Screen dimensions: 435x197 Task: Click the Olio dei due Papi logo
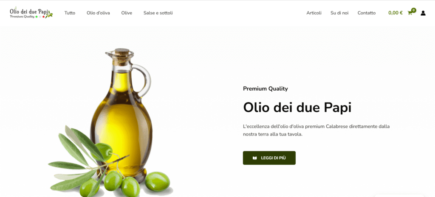coord(31,13)
